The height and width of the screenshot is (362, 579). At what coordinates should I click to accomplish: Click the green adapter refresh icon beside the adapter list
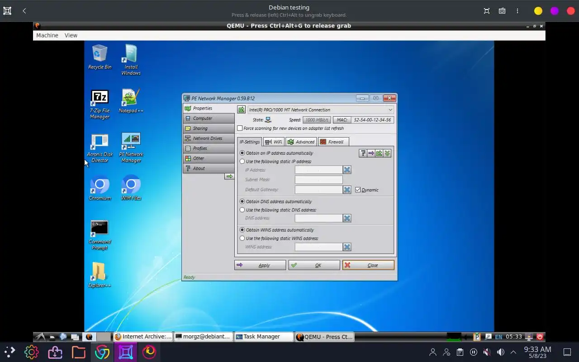pyautogui.click(x=241, y=110)
